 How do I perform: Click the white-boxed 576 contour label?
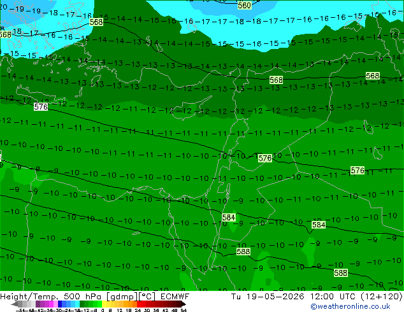tap(41, 106)
